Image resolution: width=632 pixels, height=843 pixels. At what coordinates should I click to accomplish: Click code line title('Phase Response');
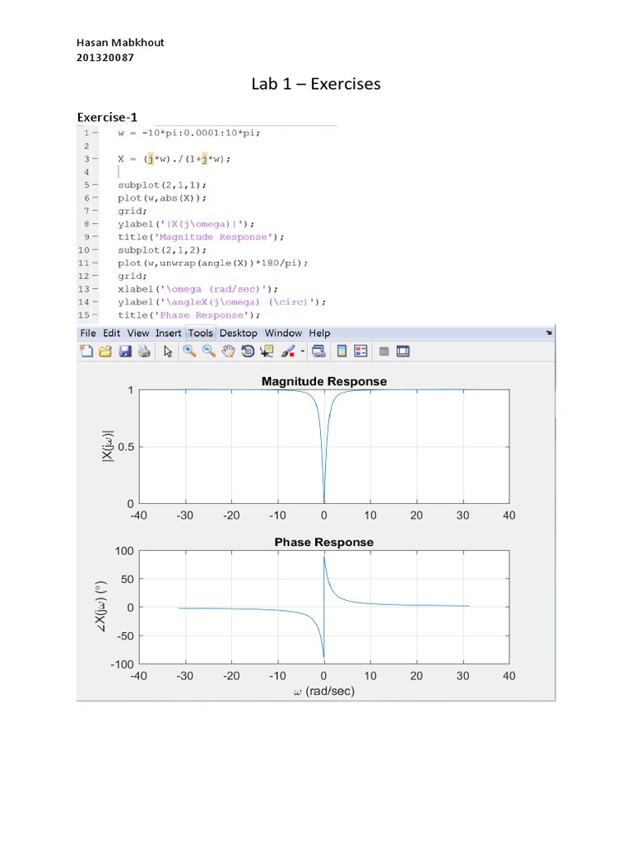(189, 315)
